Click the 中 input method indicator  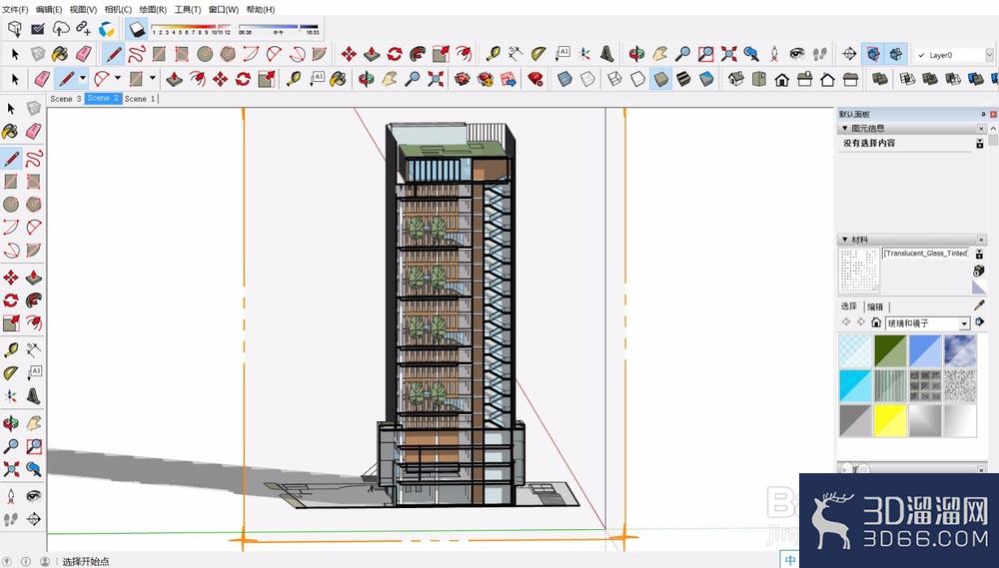(790, 560)
